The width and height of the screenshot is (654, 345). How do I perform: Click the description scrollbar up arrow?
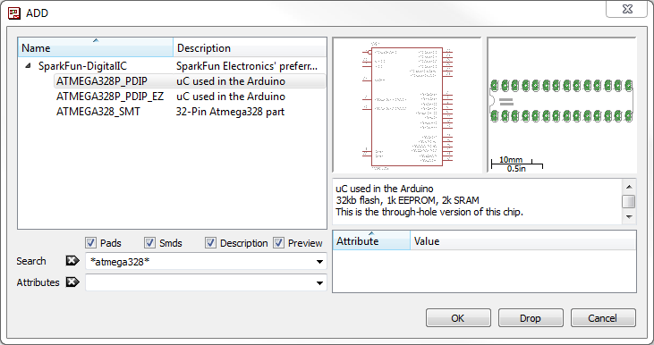(x=629, y=187)
